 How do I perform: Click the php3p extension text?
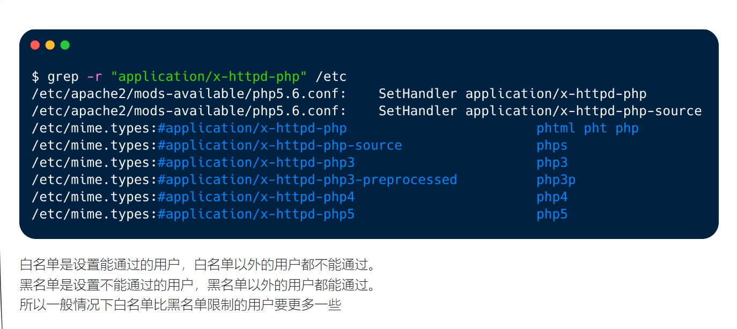pyautogui.click(x=556, y=180)
